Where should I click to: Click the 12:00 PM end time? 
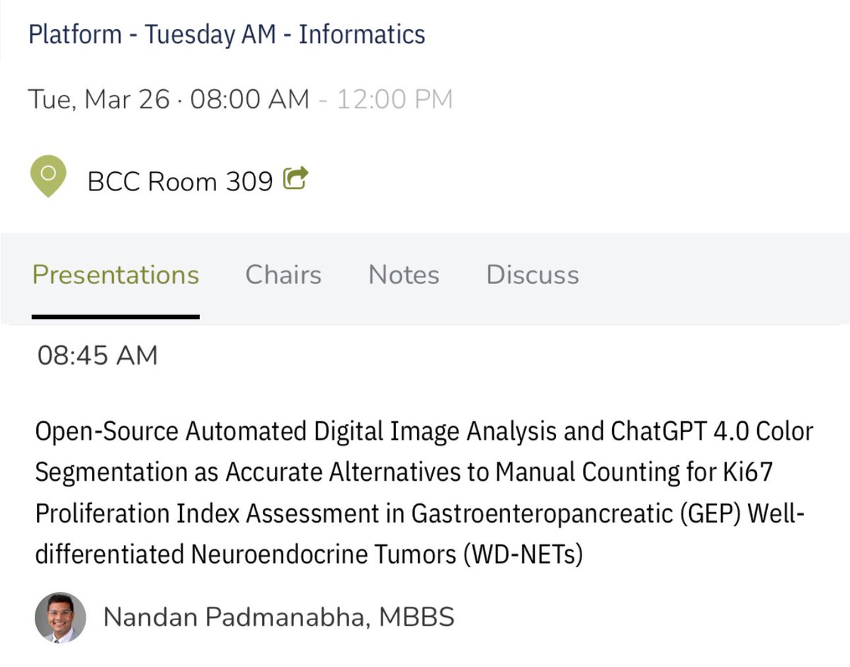tap(397, 98)
